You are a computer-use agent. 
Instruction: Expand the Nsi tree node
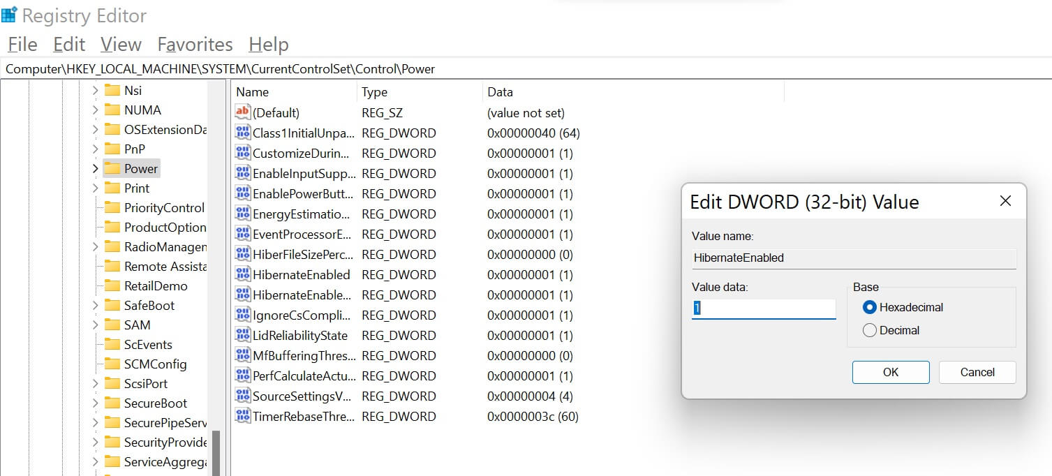click(96, 90)
